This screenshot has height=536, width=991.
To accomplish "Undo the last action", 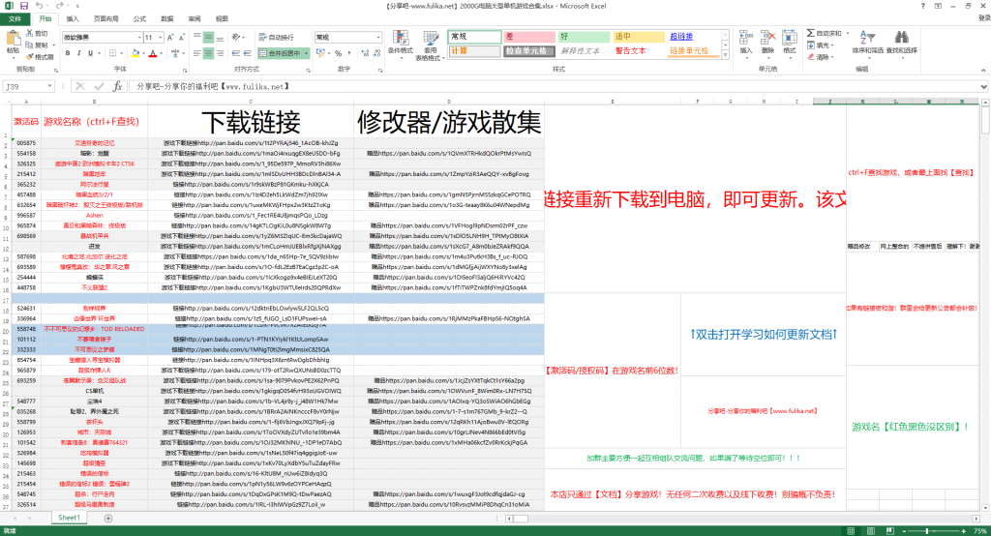I will (39, 6).
